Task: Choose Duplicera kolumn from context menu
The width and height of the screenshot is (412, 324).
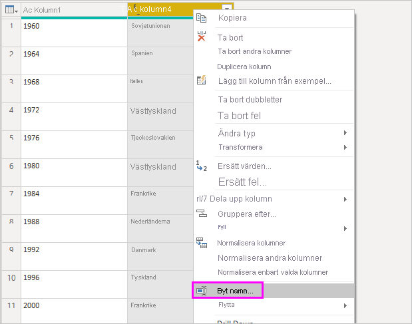Action: click(244, 67)
